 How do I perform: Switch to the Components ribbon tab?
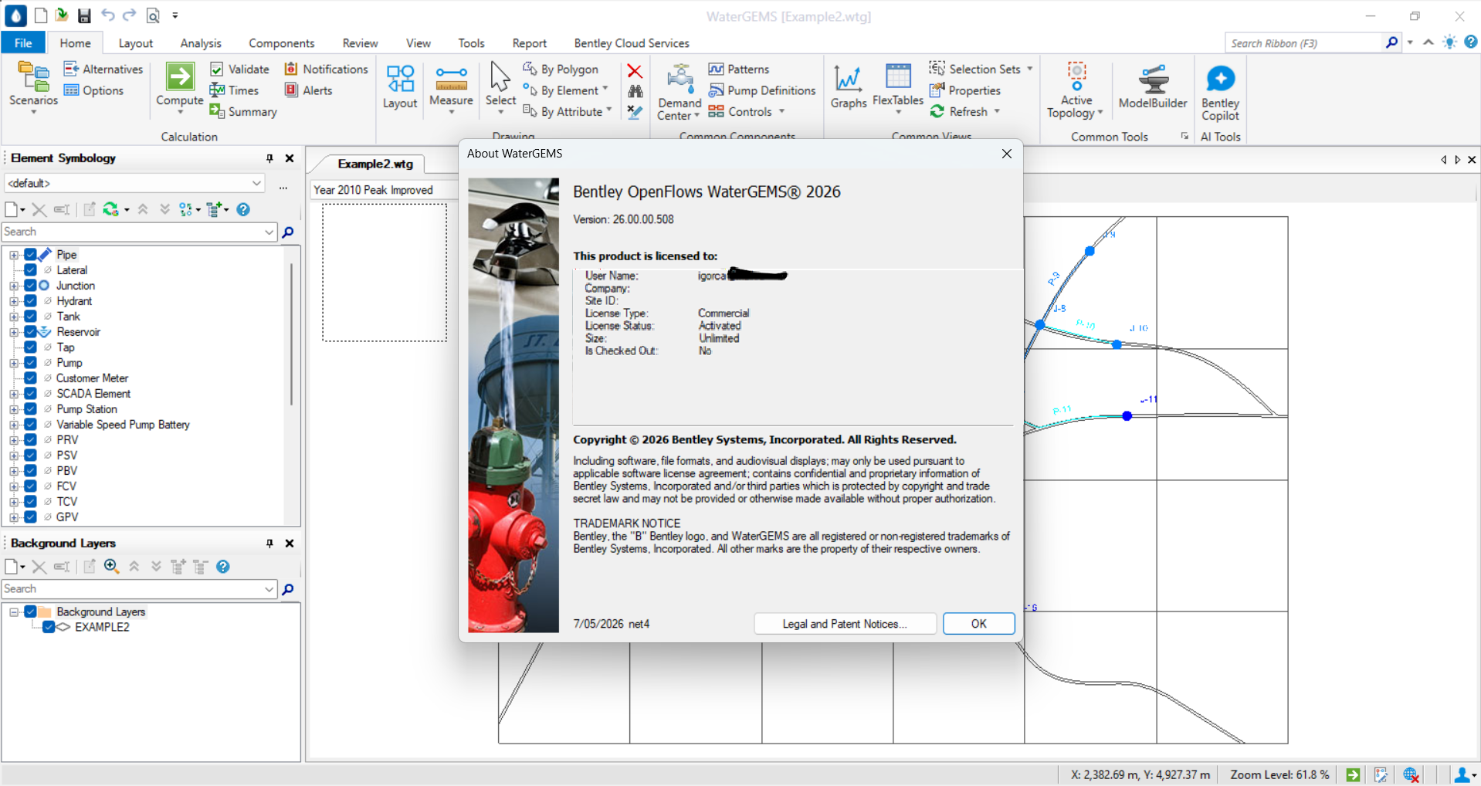pos(282,43)
